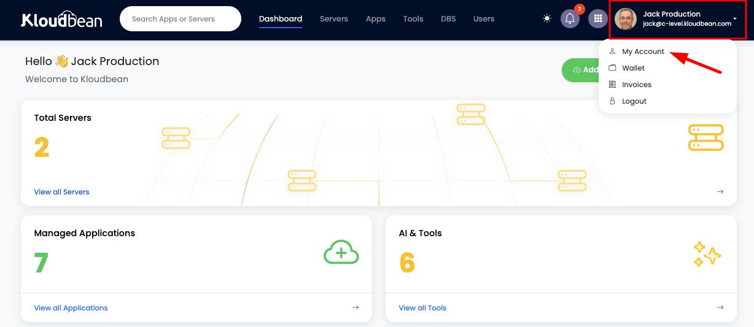Go to the Apps tab

(376, 19)
